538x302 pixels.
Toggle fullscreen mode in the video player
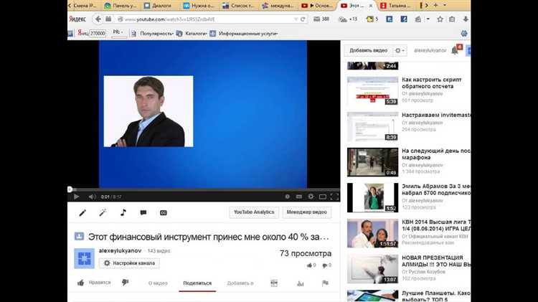tap(334, 197)
